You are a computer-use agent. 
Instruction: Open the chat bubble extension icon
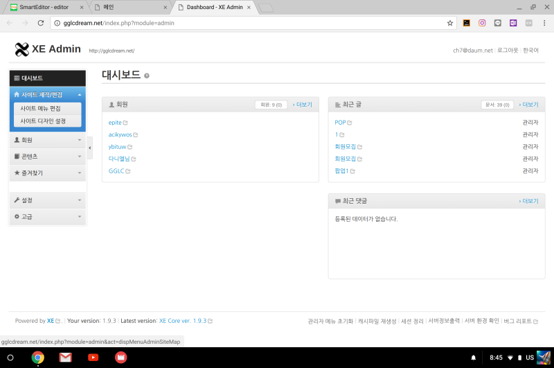point(497,23)
